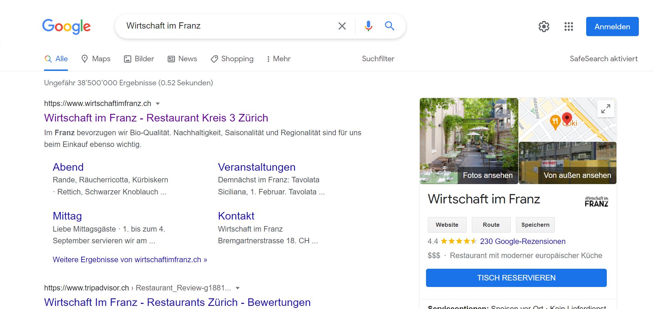This screenshot has height=309, width=654.
Task: Click the star rating icons next to 4.4
Action: [459, 241]
